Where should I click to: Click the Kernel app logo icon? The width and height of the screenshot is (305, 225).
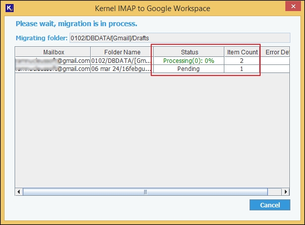tap(10, 8)
